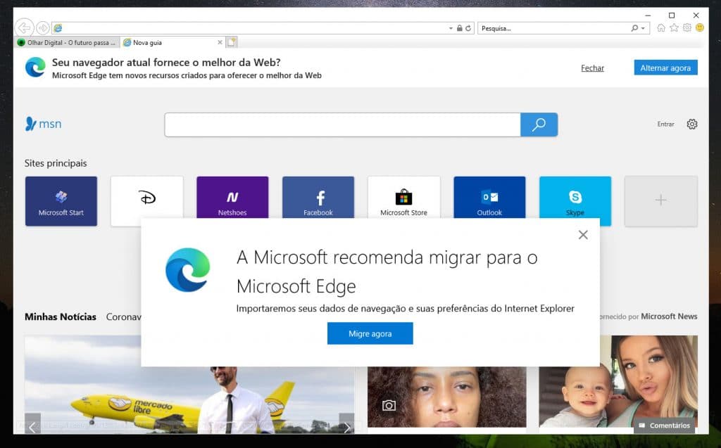Click the smiley feedback icon
Screen dimensions: 721x448
700,27
